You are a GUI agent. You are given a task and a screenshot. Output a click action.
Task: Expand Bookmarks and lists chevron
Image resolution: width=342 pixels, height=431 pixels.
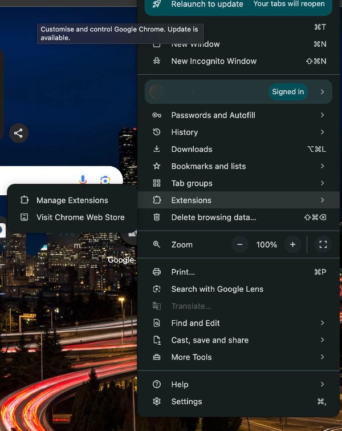[x=322, y=166]
